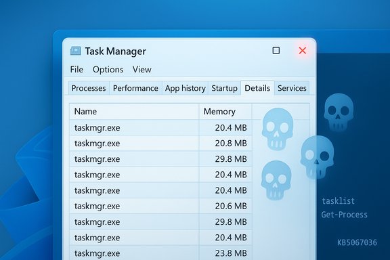
Task: Switch to the Performance tab
Action: tap(135, 88)
